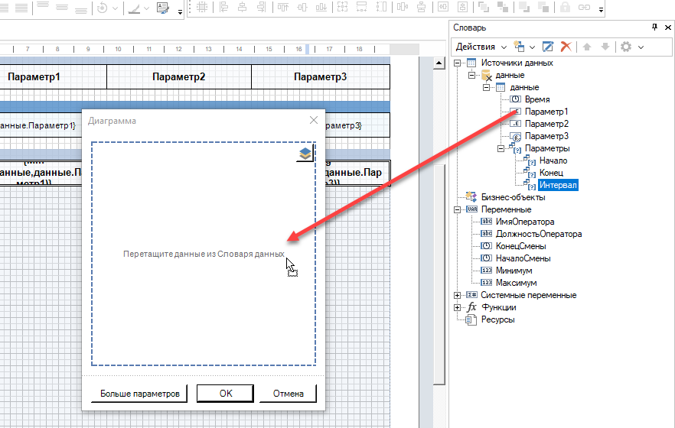Screen dimensions: 675x428
Task: Select the Конец parameter
Action: 551,173
